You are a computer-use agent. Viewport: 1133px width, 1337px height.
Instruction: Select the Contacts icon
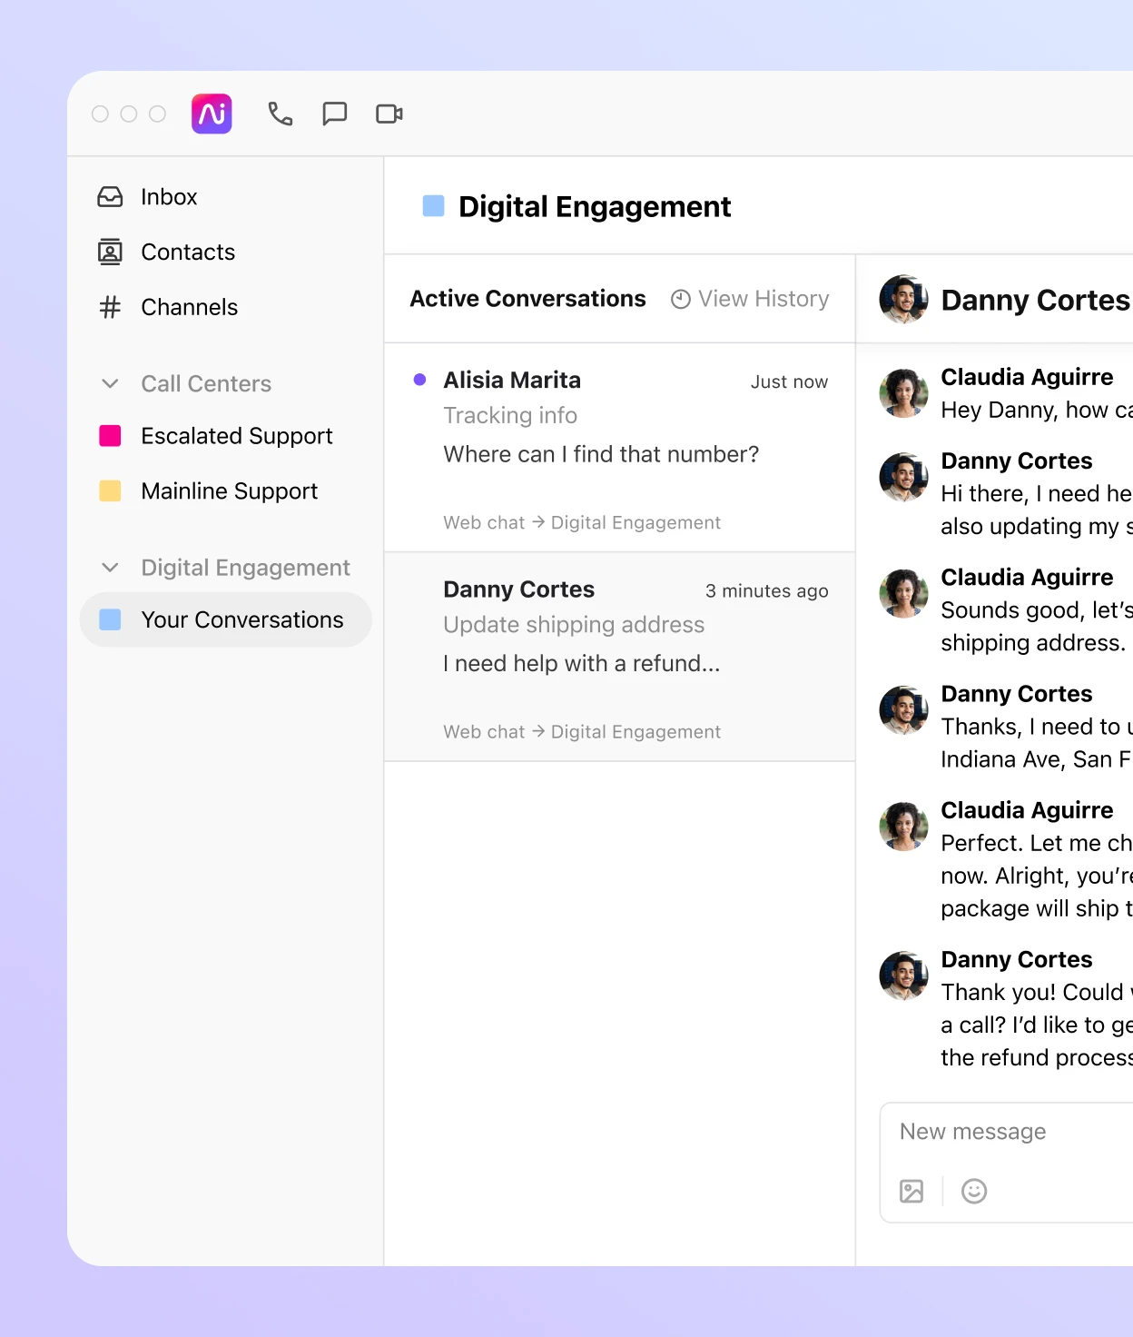(109, 252)
